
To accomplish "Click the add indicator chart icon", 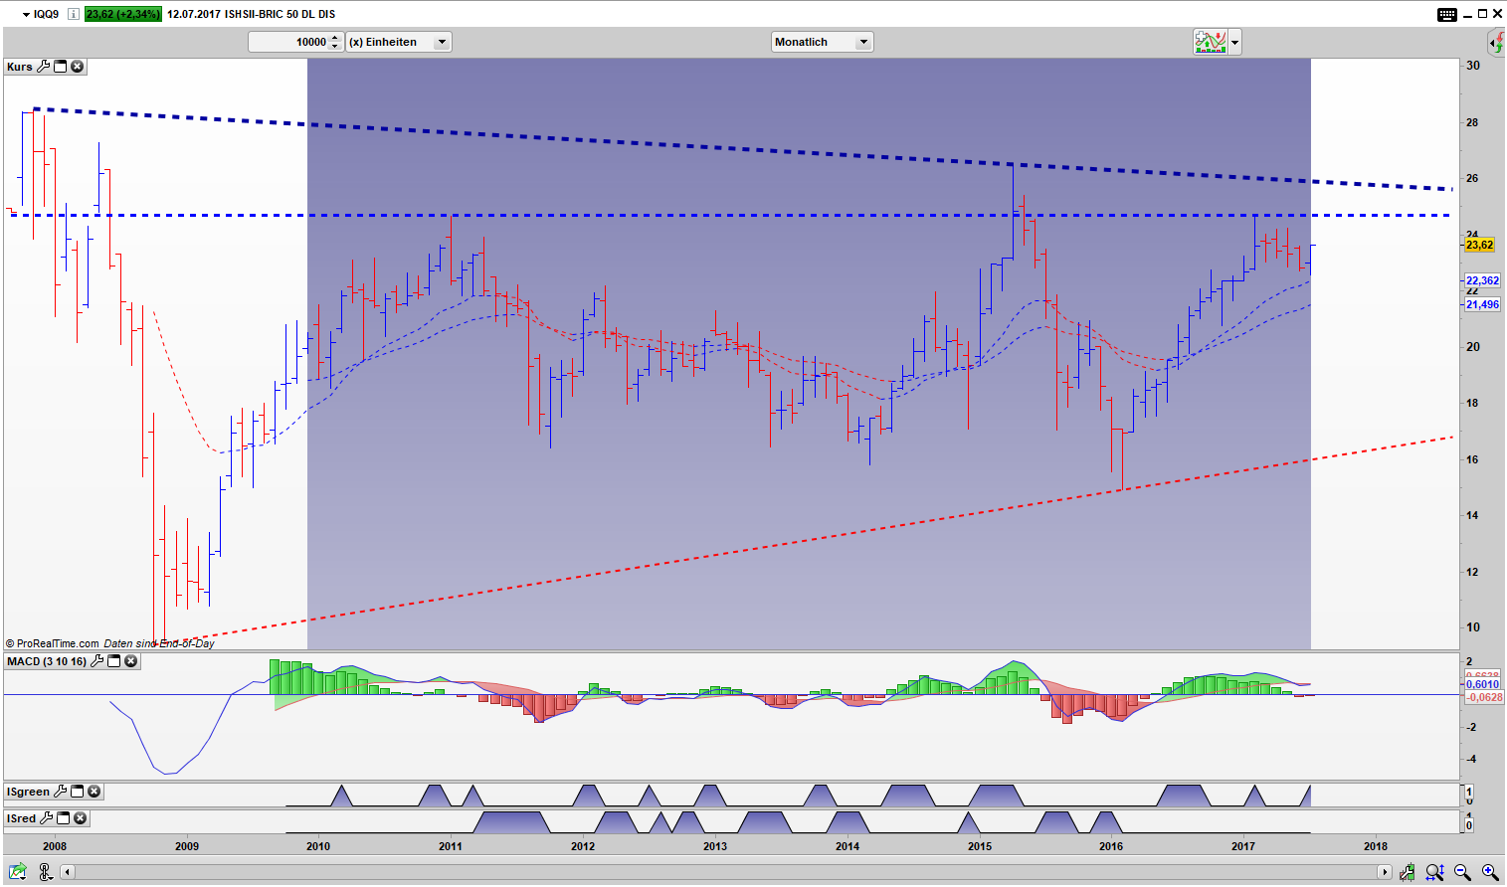I will pyautogui.click(x=1210, y=42).
